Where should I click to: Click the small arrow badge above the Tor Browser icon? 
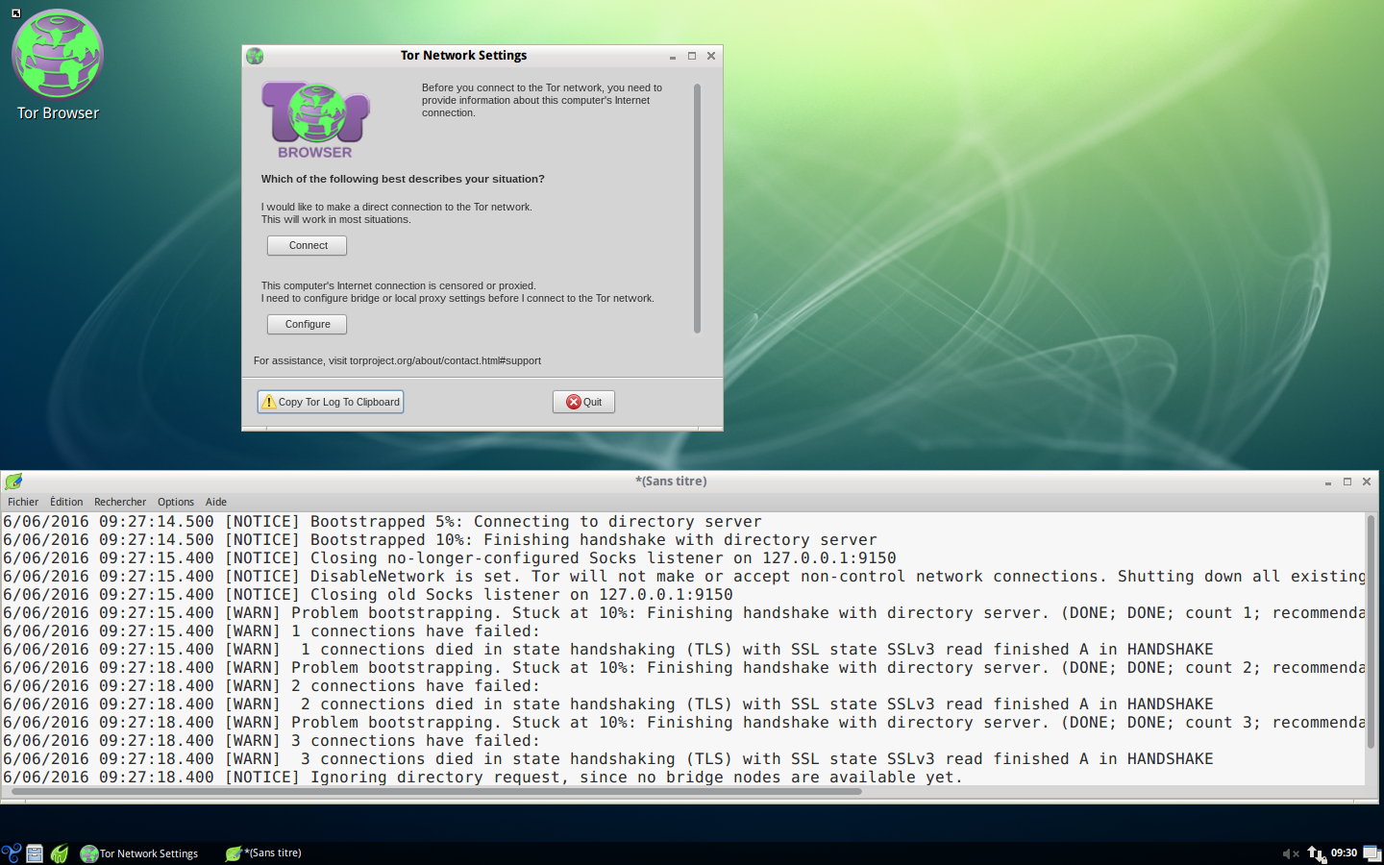[15, 13]
